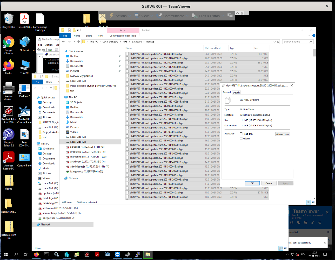Collapse the TeamViewer toolbar with up chevron

[238, 13]
